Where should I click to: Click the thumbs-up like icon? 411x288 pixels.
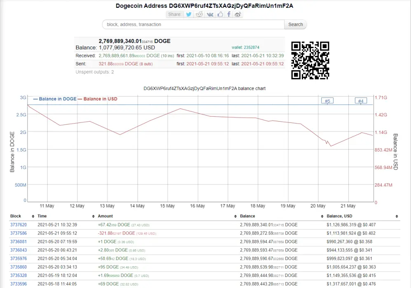coord(220,14)
